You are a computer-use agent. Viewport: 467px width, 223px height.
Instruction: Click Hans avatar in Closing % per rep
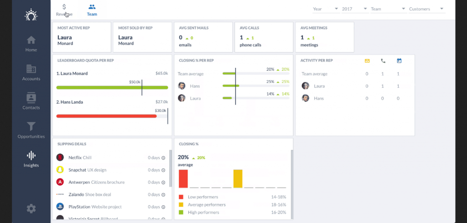tap(182, 86)
